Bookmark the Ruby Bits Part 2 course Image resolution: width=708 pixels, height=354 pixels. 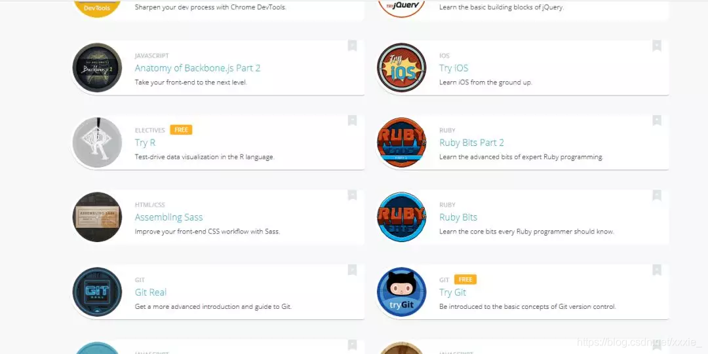656,120
